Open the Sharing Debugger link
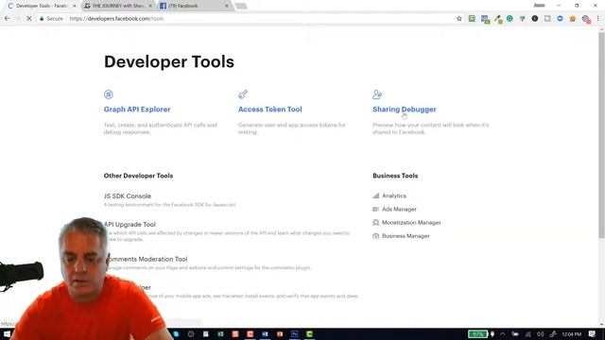Screen dimensions: 605x340 pyautogui.click(x=405, y=110)
